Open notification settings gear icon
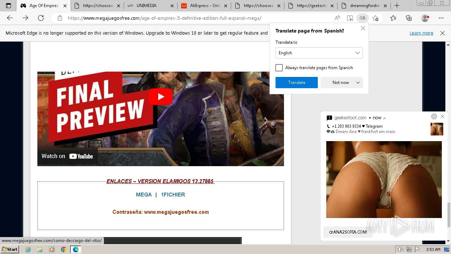 [x=434, y=116]
